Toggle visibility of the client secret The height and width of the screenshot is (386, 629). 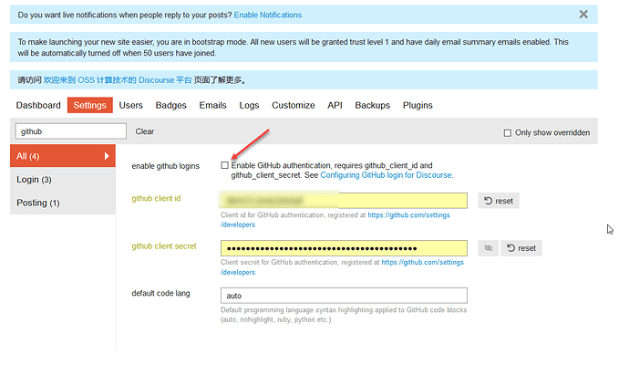pos(489,248)
